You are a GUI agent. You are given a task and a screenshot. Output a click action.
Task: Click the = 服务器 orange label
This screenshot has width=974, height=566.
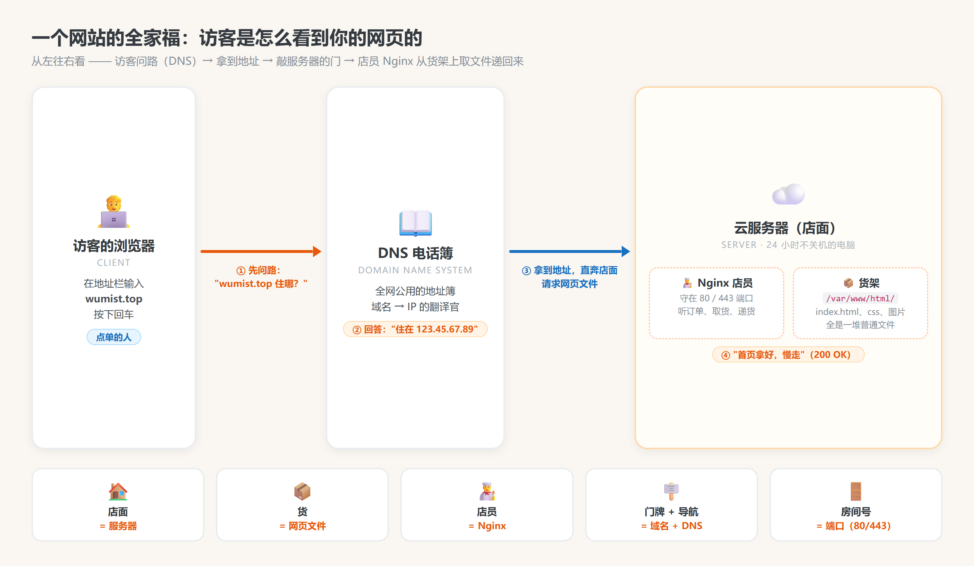tap(118, 526)
